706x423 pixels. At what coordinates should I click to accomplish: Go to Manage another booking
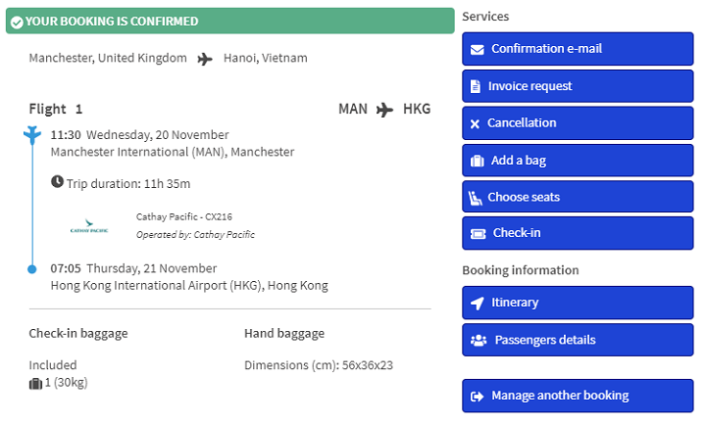[578, 397]
